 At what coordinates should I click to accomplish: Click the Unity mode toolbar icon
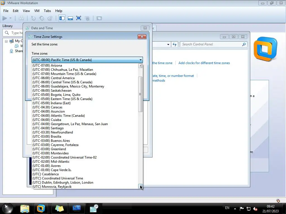pos(87,18)
